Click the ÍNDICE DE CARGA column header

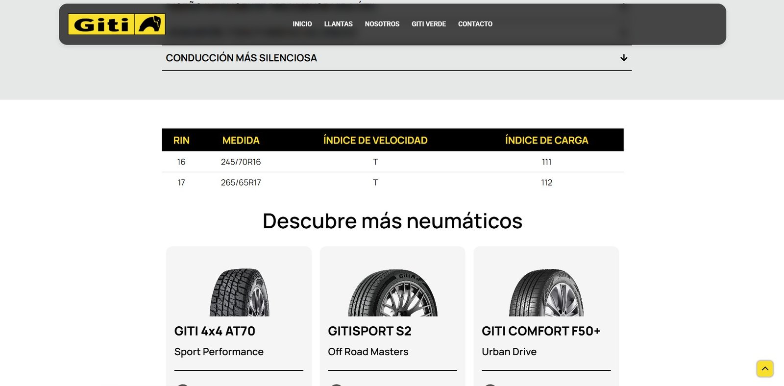[546, 140]
